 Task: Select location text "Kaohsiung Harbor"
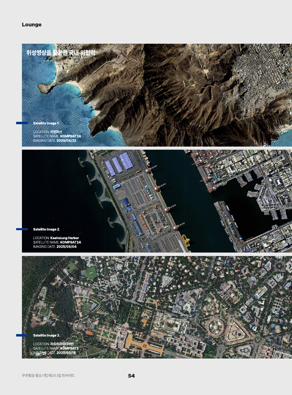[x=65, y=238]
